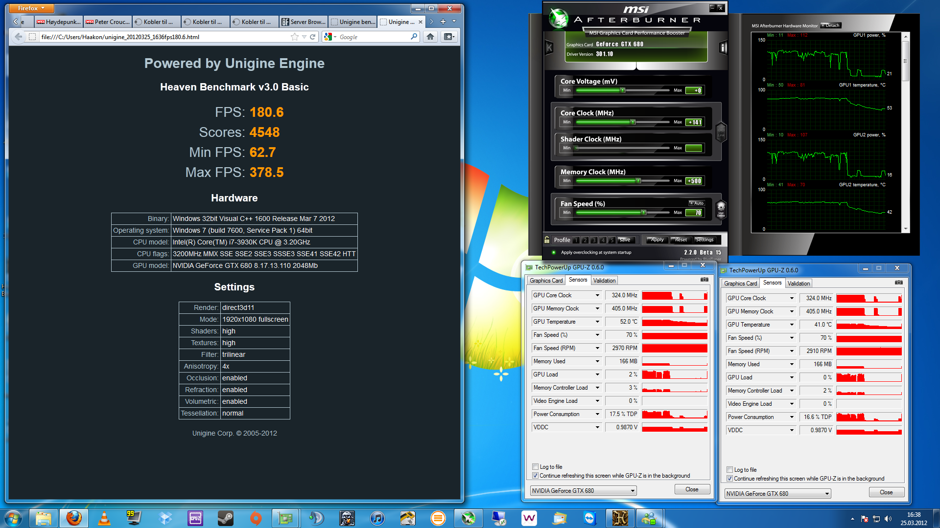Open VLC media player from the taskbar

click(x=104, y=518)
